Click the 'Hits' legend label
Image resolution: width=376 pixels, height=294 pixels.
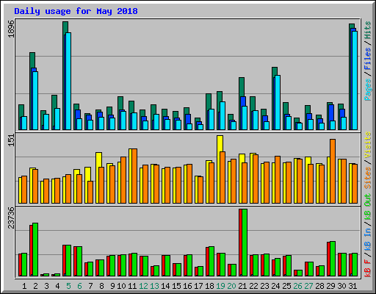(x=368, y=30)
